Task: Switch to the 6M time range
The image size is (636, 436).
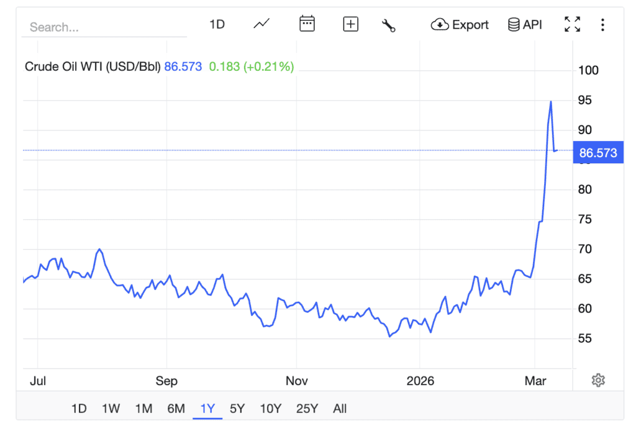Action: click(176, 409)
